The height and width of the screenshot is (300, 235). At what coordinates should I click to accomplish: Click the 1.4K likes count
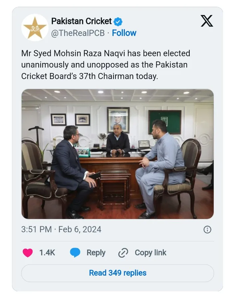47,253
